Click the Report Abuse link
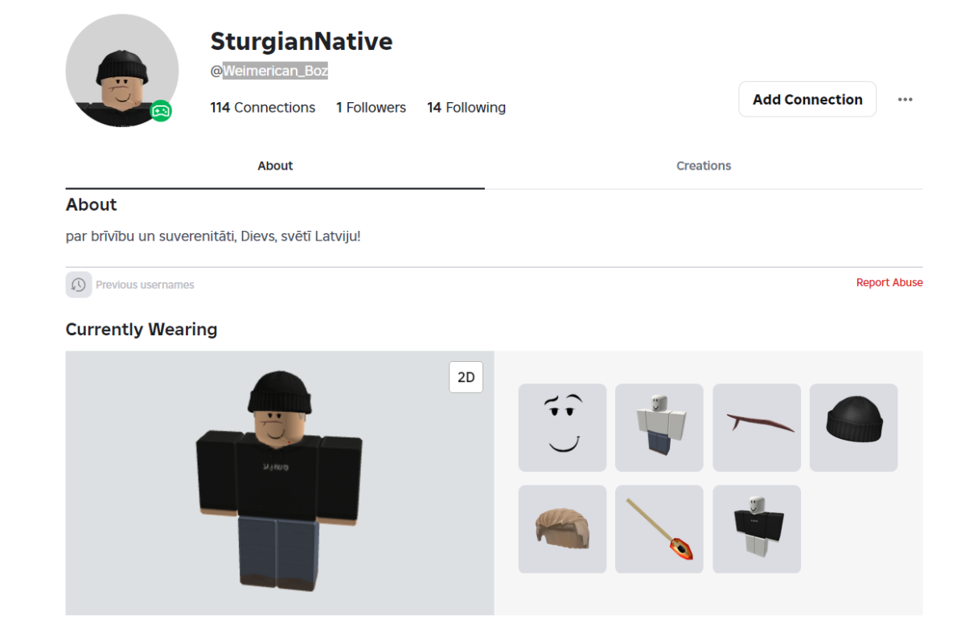This screenshot has width=965, height=620. click(889, 283)
